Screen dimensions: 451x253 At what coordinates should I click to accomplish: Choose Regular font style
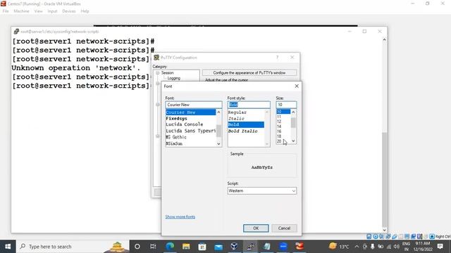coord(246,112)
